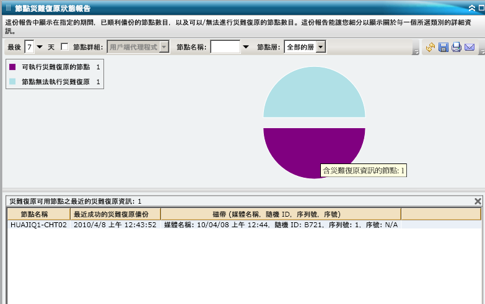Click the light blue legend swatch
Viewport: 485px width, 304px height.
12,82
